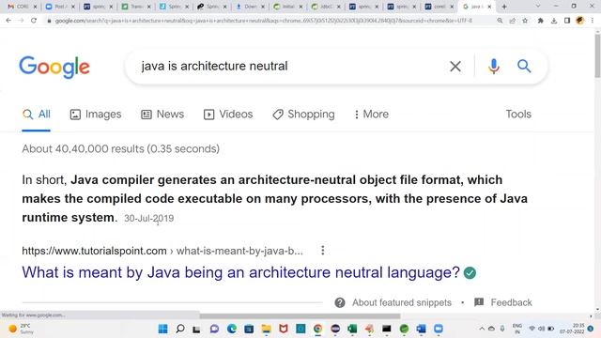Open the three-dot options beside tutorialspoint result
Viewport: 601px width, 338px height.
323,251
